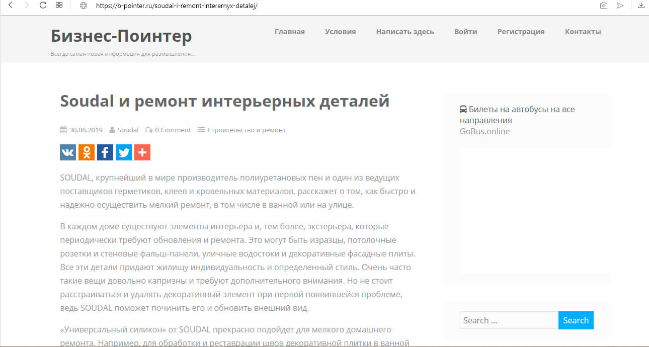
Task: Open the speed dial grid icon
Action: [x=59, y=6]
